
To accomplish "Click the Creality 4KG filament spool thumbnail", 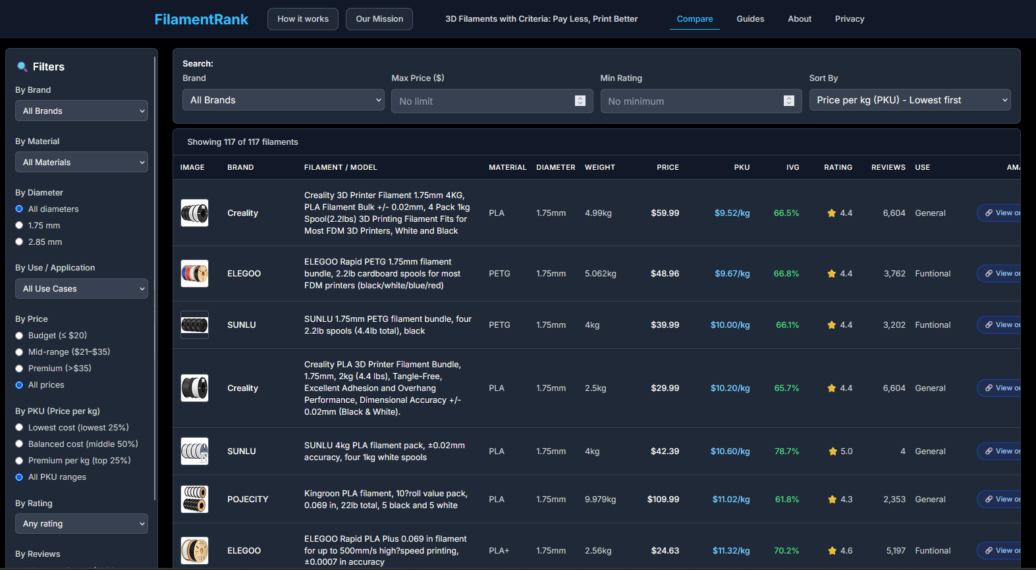I will 194,213.
